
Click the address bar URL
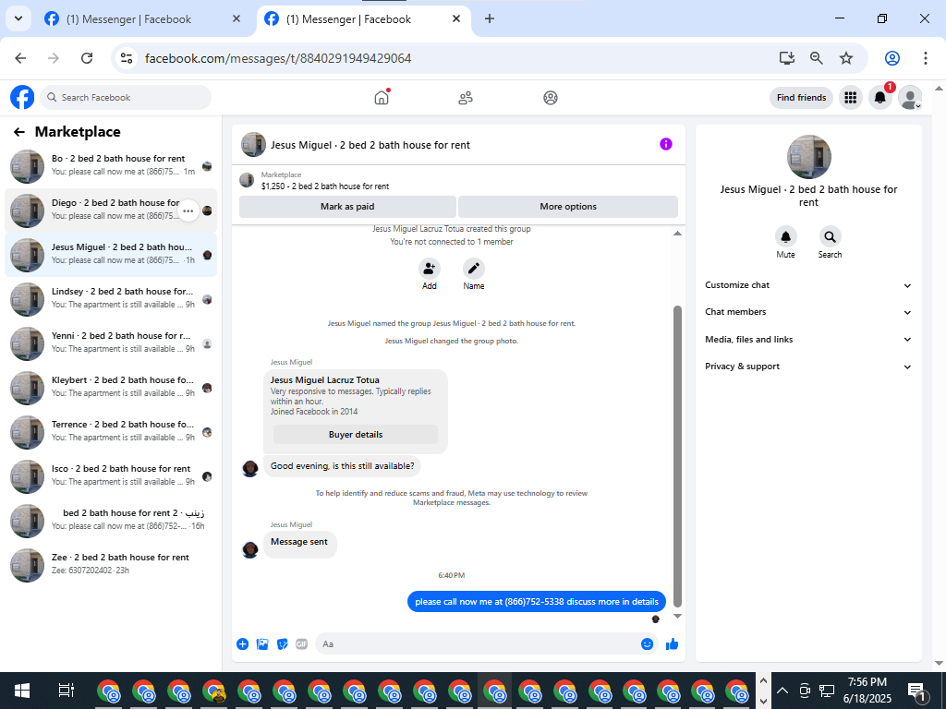point(278,58)
